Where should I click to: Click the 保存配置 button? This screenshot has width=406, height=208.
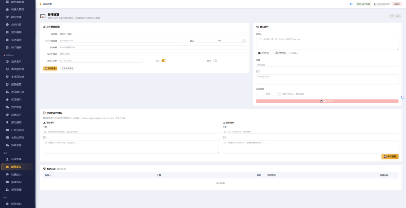(x=50, y=69)
